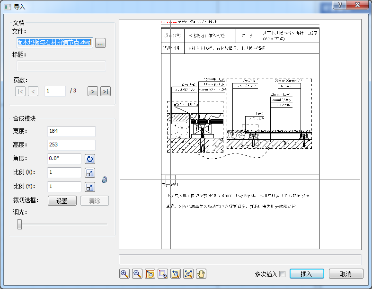
Task: Click the zoom in magnifier icon
Action: [124, 273]
